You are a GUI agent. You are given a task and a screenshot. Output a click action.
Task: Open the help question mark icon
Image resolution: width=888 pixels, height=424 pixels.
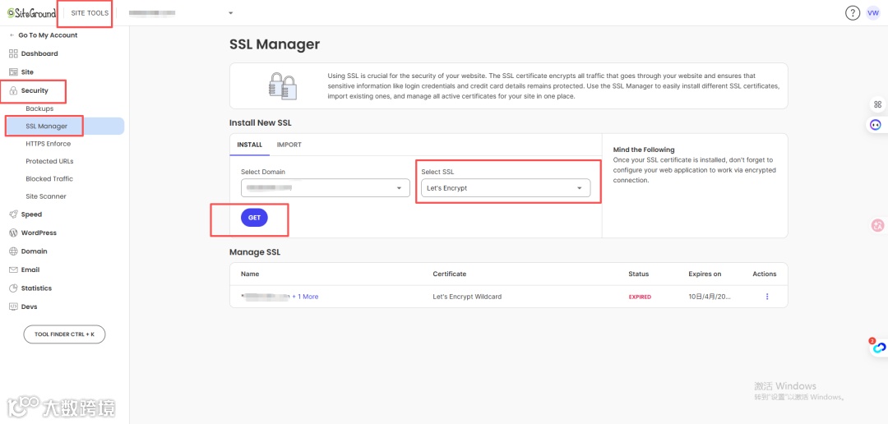click(853, 13)
